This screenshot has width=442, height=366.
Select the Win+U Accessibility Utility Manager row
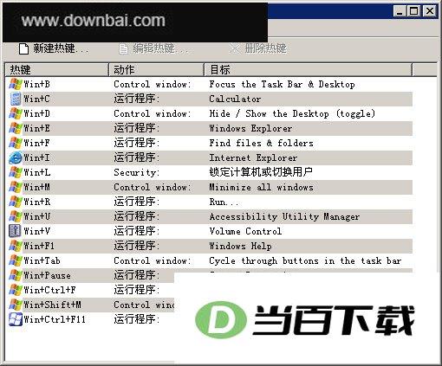(x=211, y=216)
